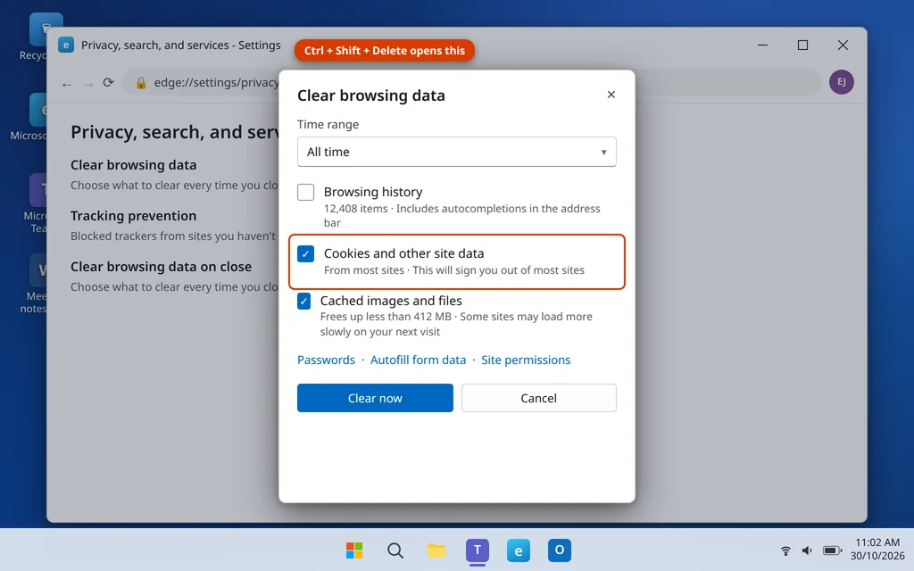Open Outlook from the taskbar

pyautogui.click(x=559, y=550)
